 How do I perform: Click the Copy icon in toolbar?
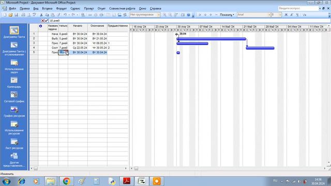coord(47,15)
